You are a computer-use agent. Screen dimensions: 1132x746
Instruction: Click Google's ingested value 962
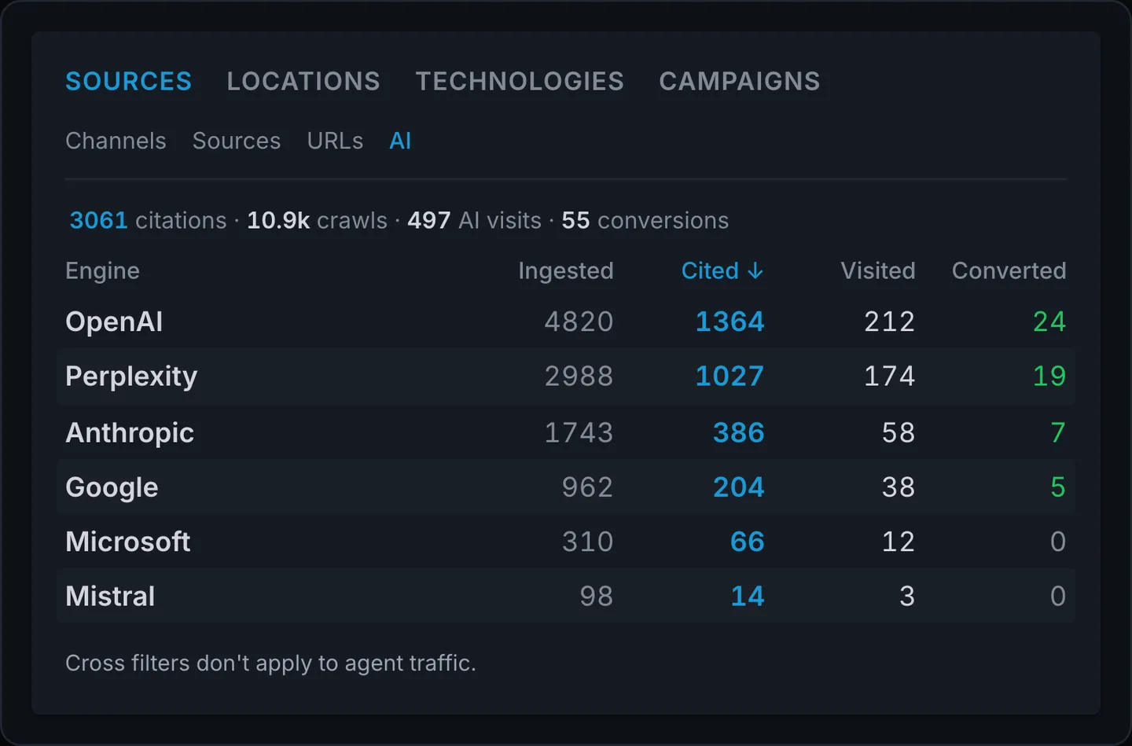(x=587, y=487)
